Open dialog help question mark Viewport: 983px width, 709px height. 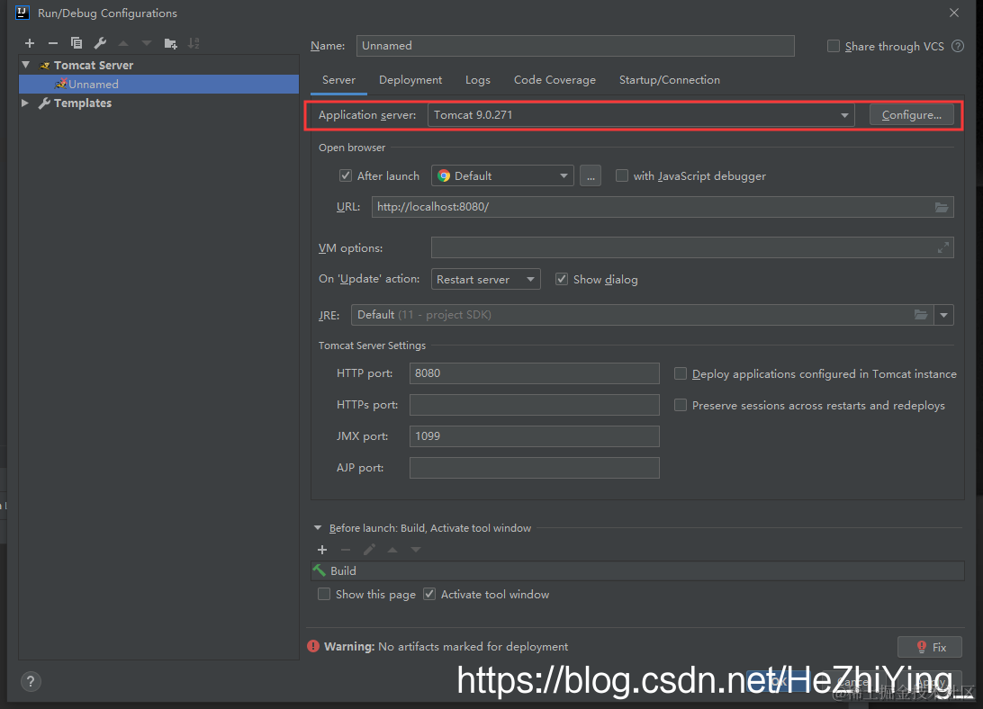31,681
